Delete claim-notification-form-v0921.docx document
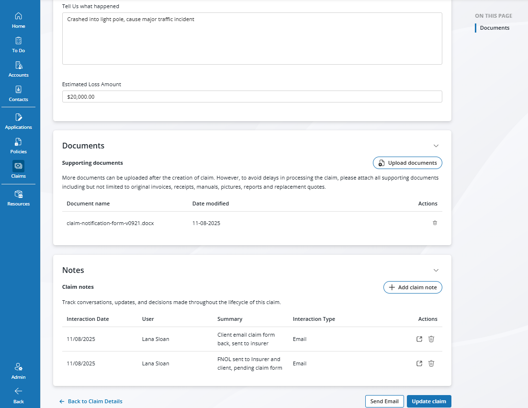 (x=435, y=223)
